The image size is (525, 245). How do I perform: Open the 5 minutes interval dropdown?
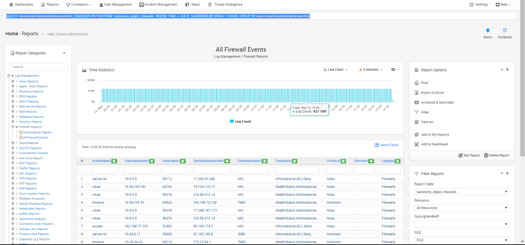coord(371,70)
